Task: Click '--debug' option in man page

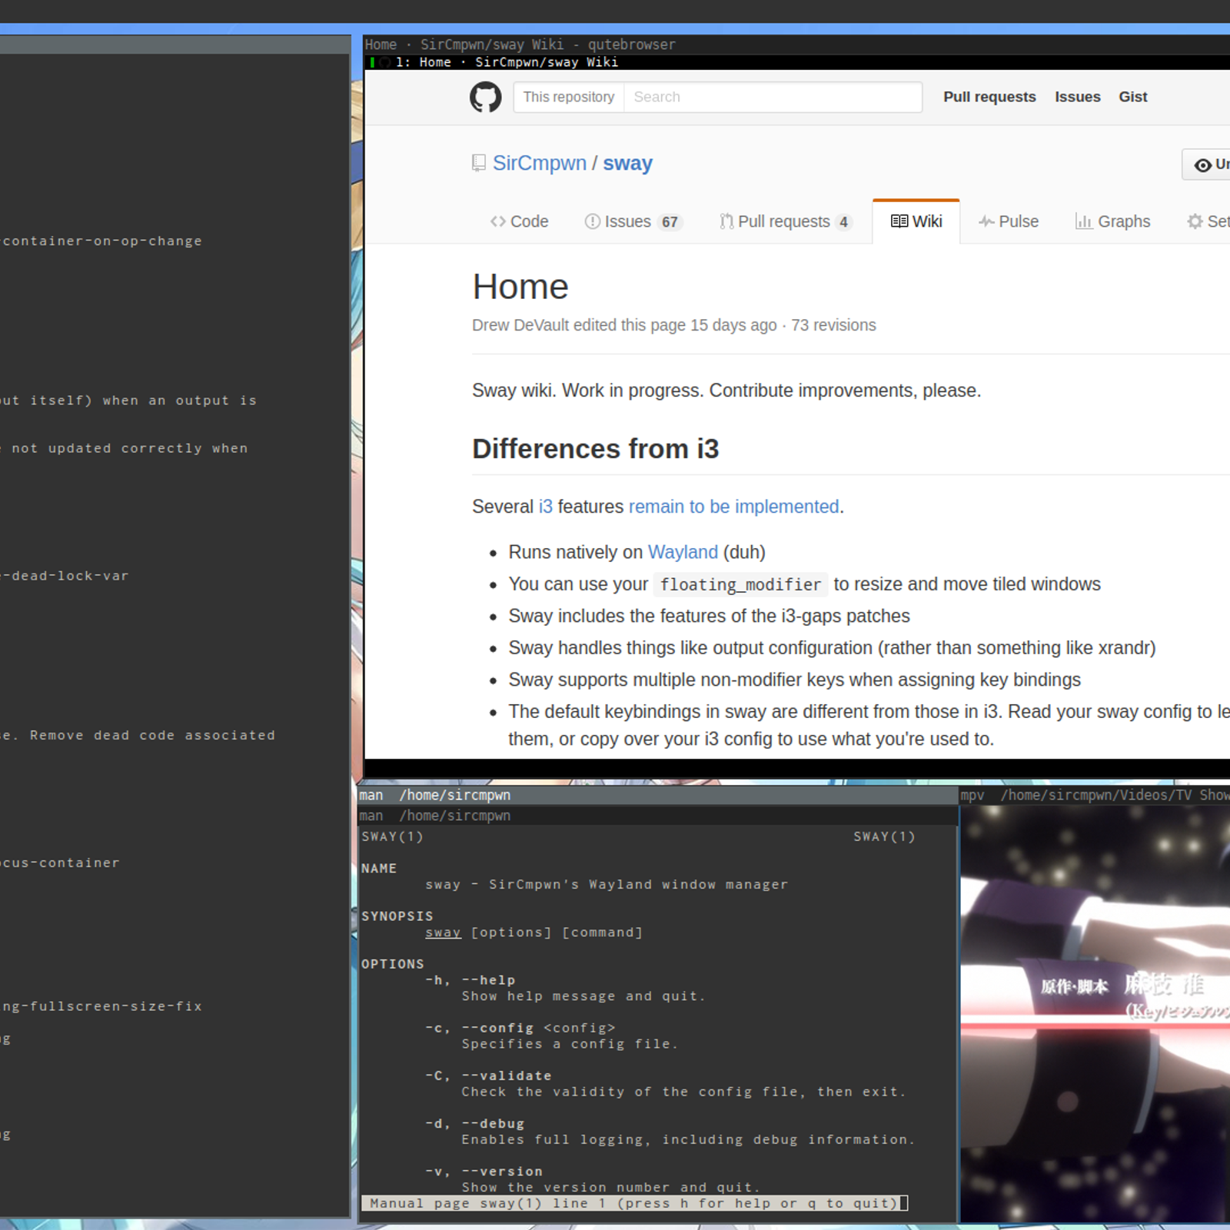Action: tap(493, 1123)
